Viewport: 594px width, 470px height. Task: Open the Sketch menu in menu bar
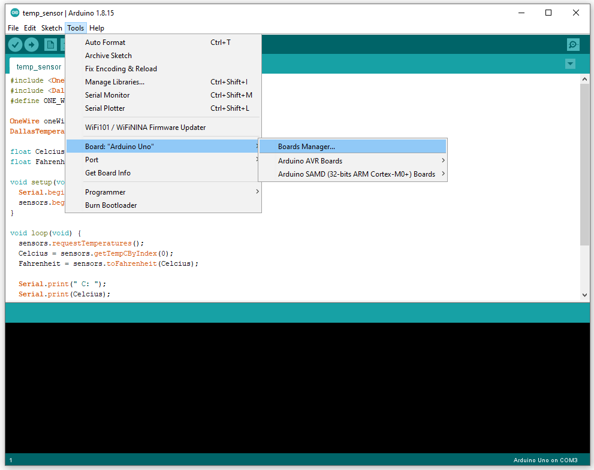coord(52,28)
